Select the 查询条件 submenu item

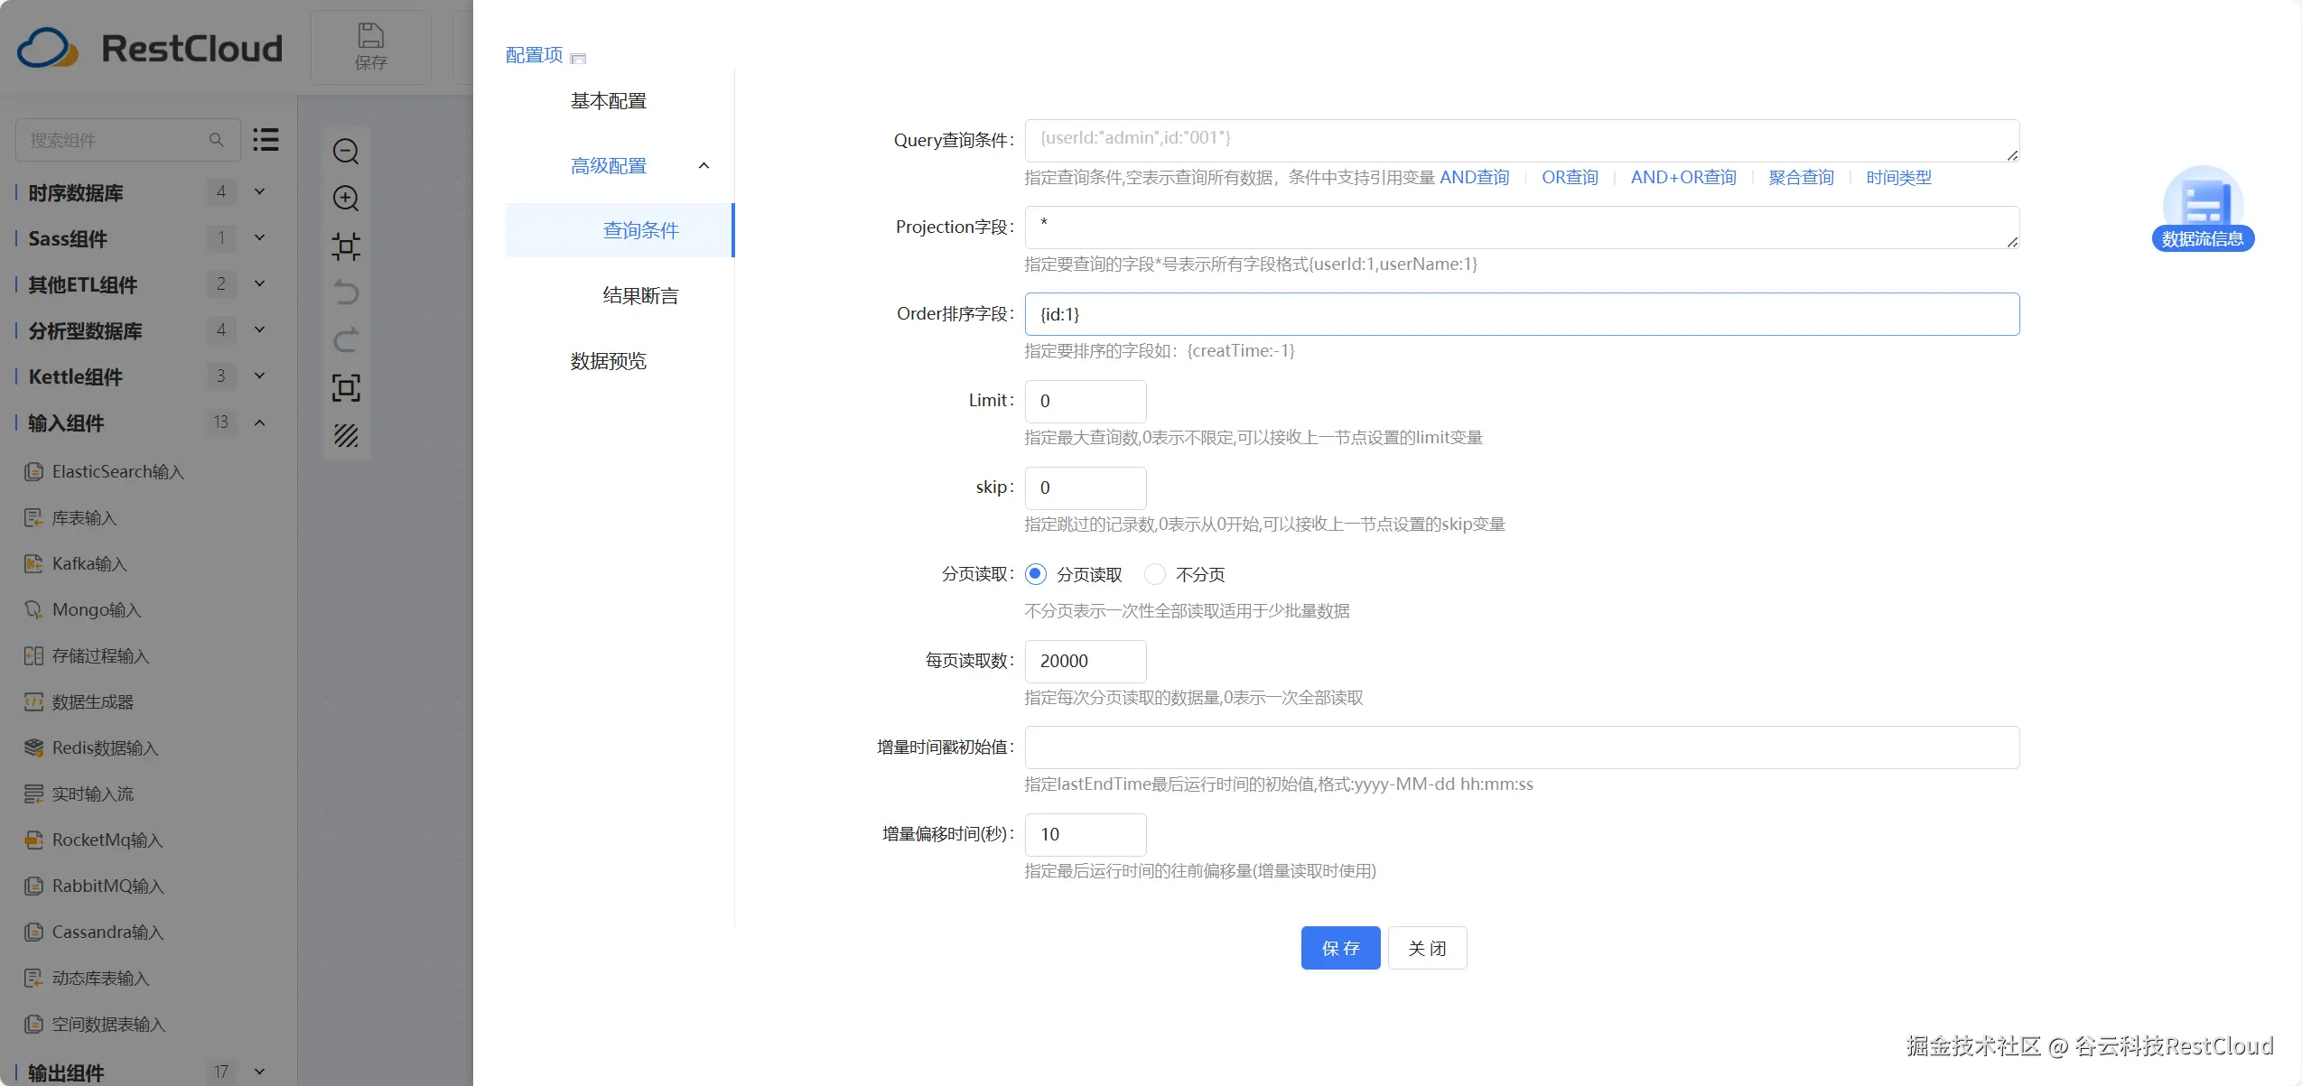coord(620,230)
